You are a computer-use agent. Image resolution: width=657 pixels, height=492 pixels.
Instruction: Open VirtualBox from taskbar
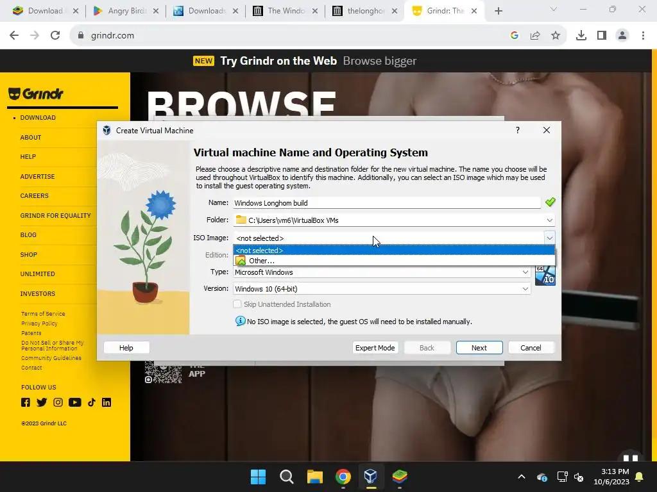(371, 477)
